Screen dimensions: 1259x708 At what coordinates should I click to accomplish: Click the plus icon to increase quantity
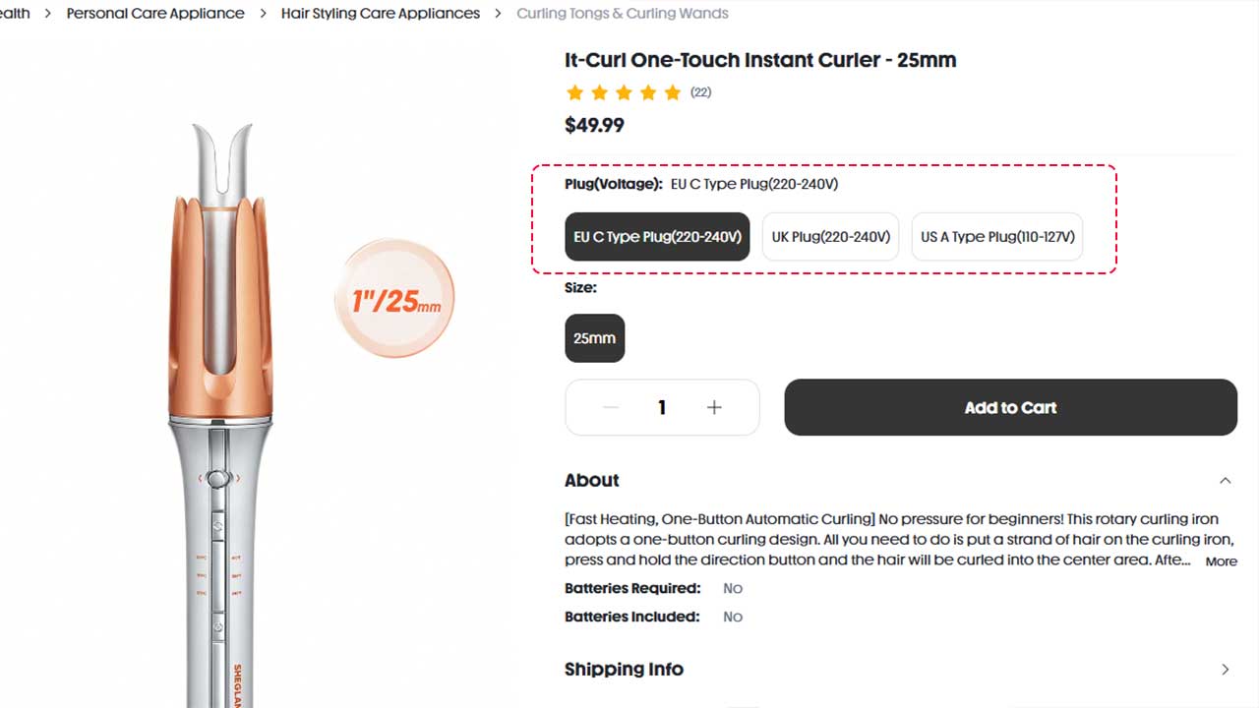point(714,407)
